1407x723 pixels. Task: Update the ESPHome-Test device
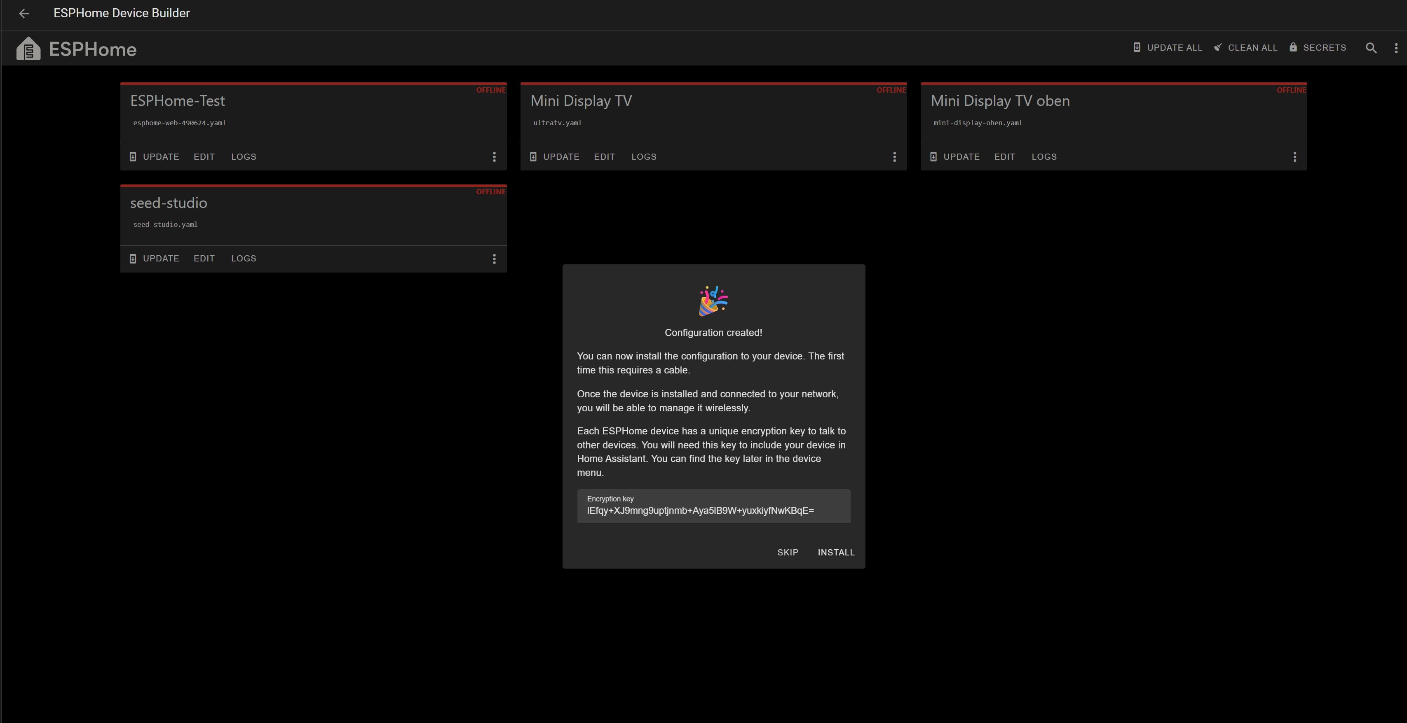pos(155,157)
